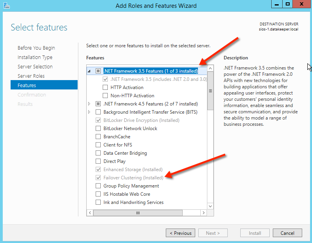Enable the HTTP Activation checkbox
Image resolution: width=312 pixels, height=243 pixels.
pos(105,88)
